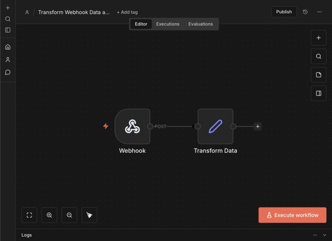This screenshot has height=241, width=332.
Task: Add a sticky note to canvas
Action: (319, 74)
